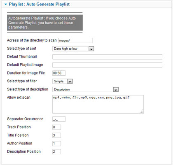Click the Playlist : Auto Generate Playlist header
The image size is (173, 165).
tap(39, 4)
